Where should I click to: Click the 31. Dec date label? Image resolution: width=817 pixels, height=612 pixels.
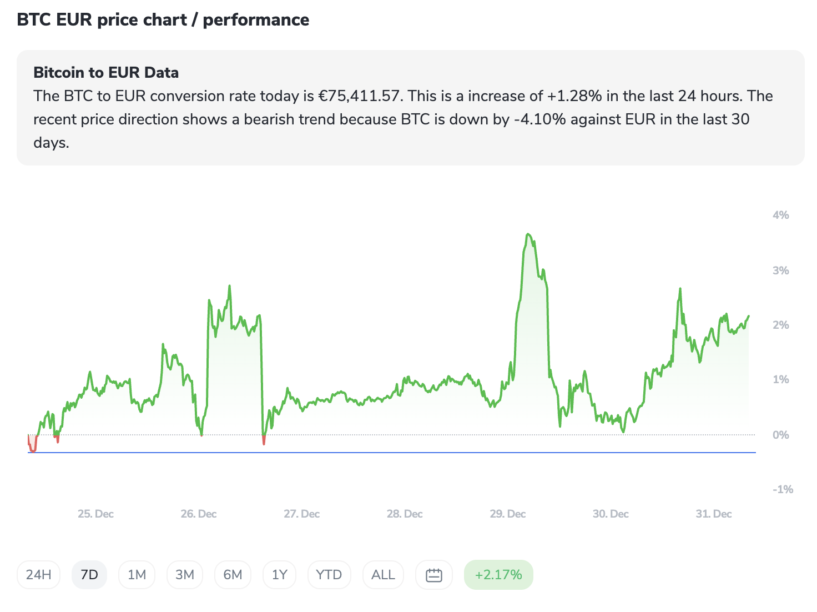[x=713, y=514]
